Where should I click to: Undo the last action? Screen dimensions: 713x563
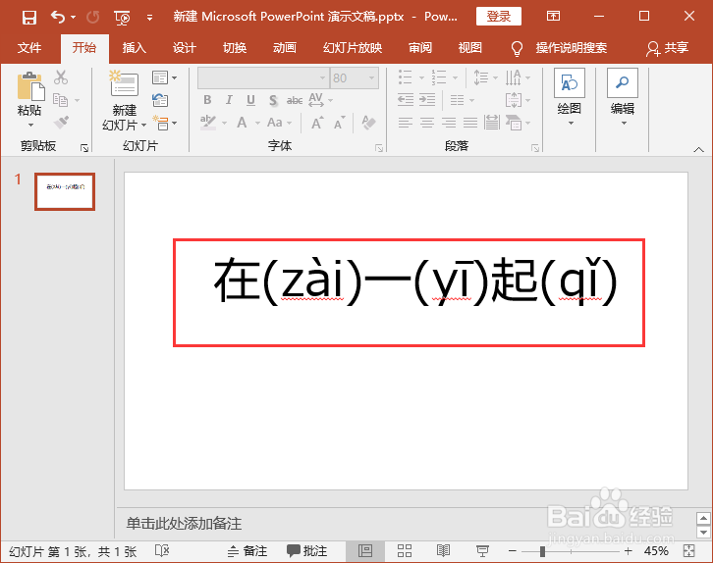pyautogui.click(x=57, y=18)
